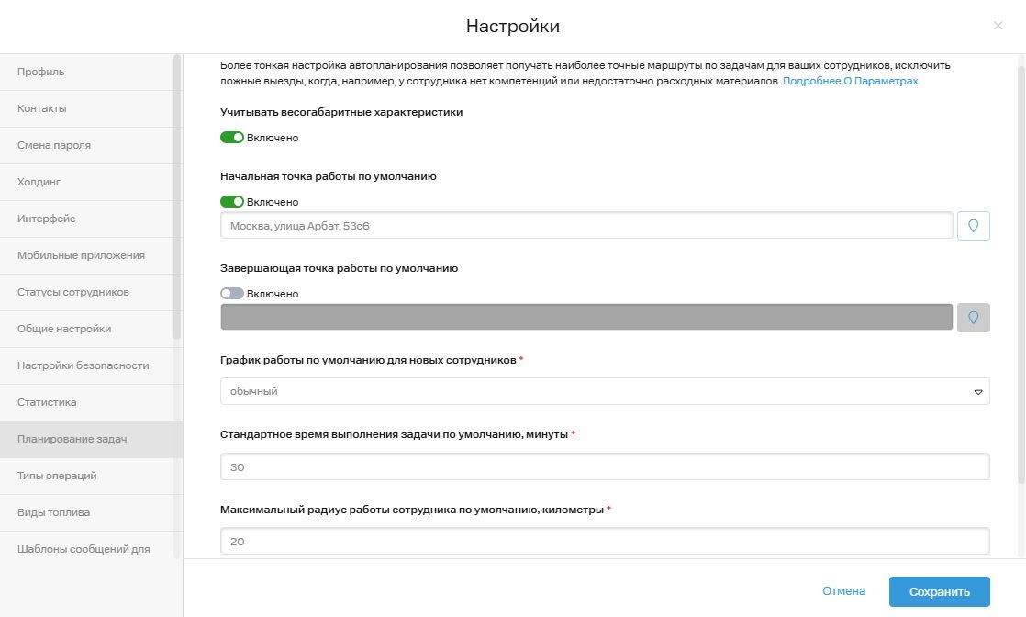The image size is (1026, 617).
Task: Disable default starting work point toggle
Action: point(232,202)
